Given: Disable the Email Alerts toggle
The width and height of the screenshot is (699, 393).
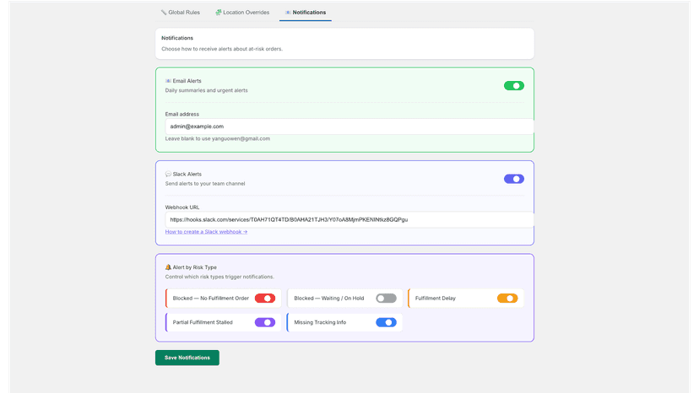Looking at the screenshot, I should click(514, 85).
